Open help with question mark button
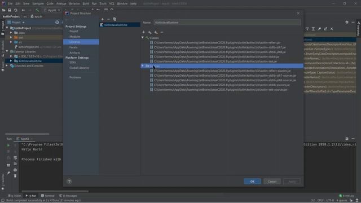 tap(69, 182)
